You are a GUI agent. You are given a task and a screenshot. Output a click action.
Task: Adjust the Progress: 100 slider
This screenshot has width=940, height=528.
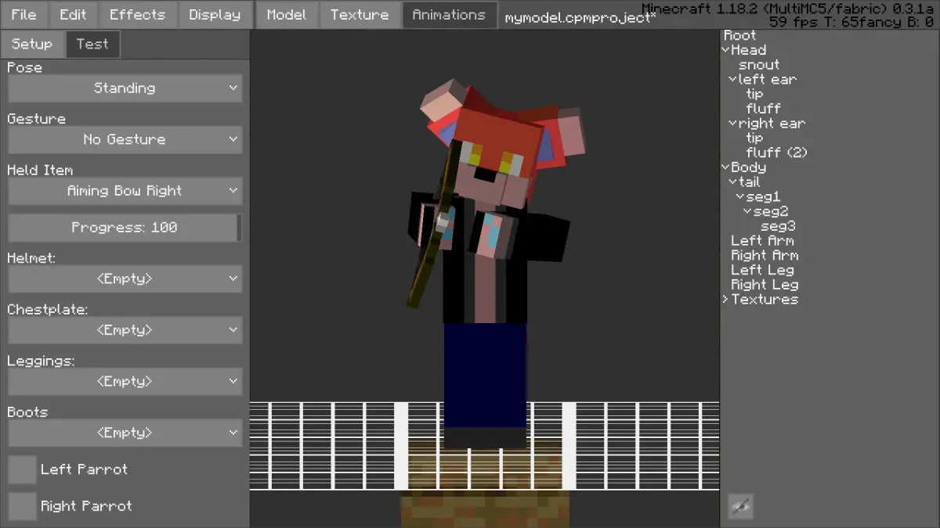click(125, 228)
